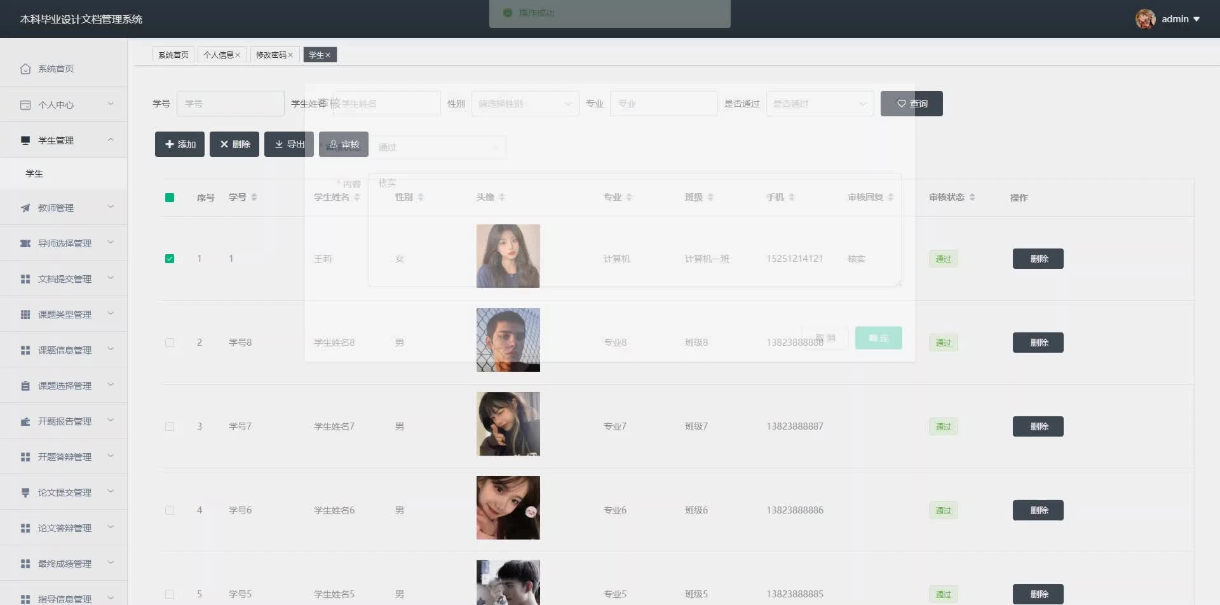The image size is (1220, 605).
Task: Click the 教师管理 paper plane icon
Action: 25,208
